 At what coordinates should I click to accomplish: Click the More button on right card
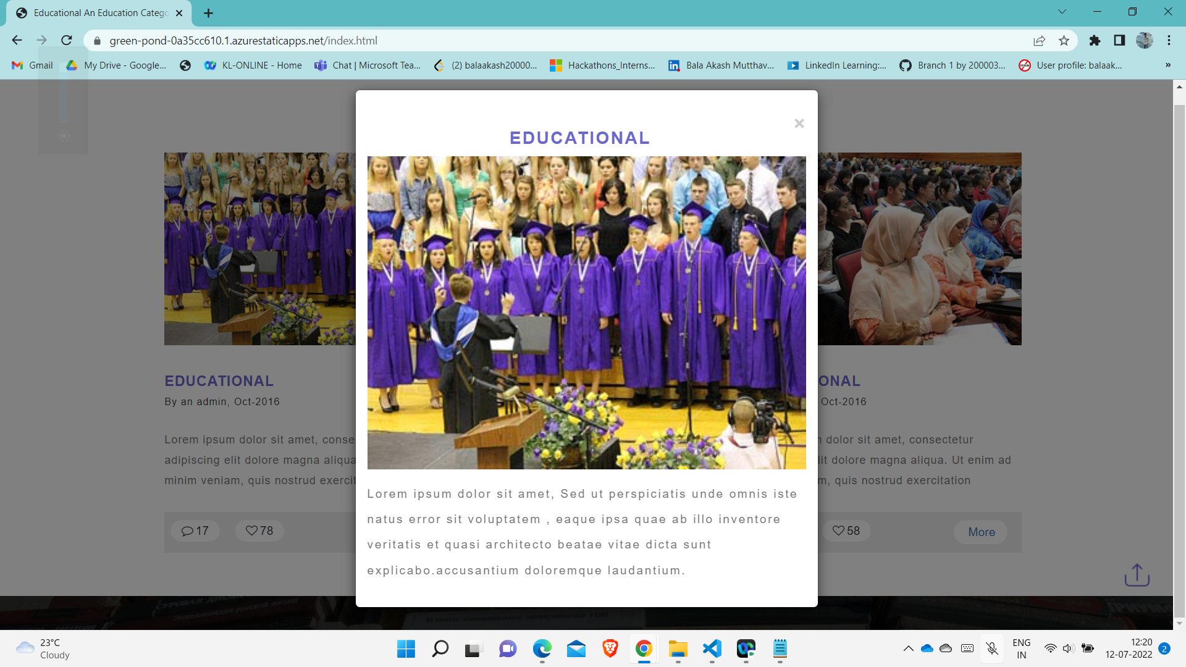point(981,532)
